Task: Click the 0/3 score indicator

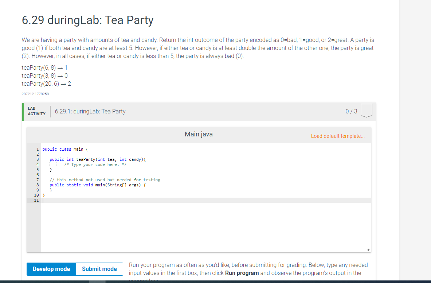Action: [351, 111]
